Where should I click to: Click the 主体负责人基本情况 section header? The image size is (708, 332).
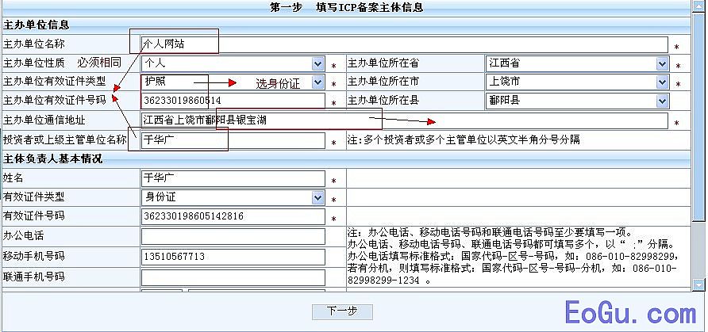[53, 159]
